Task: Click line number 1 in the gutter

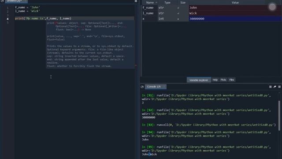Action: [x=7, y=8]
